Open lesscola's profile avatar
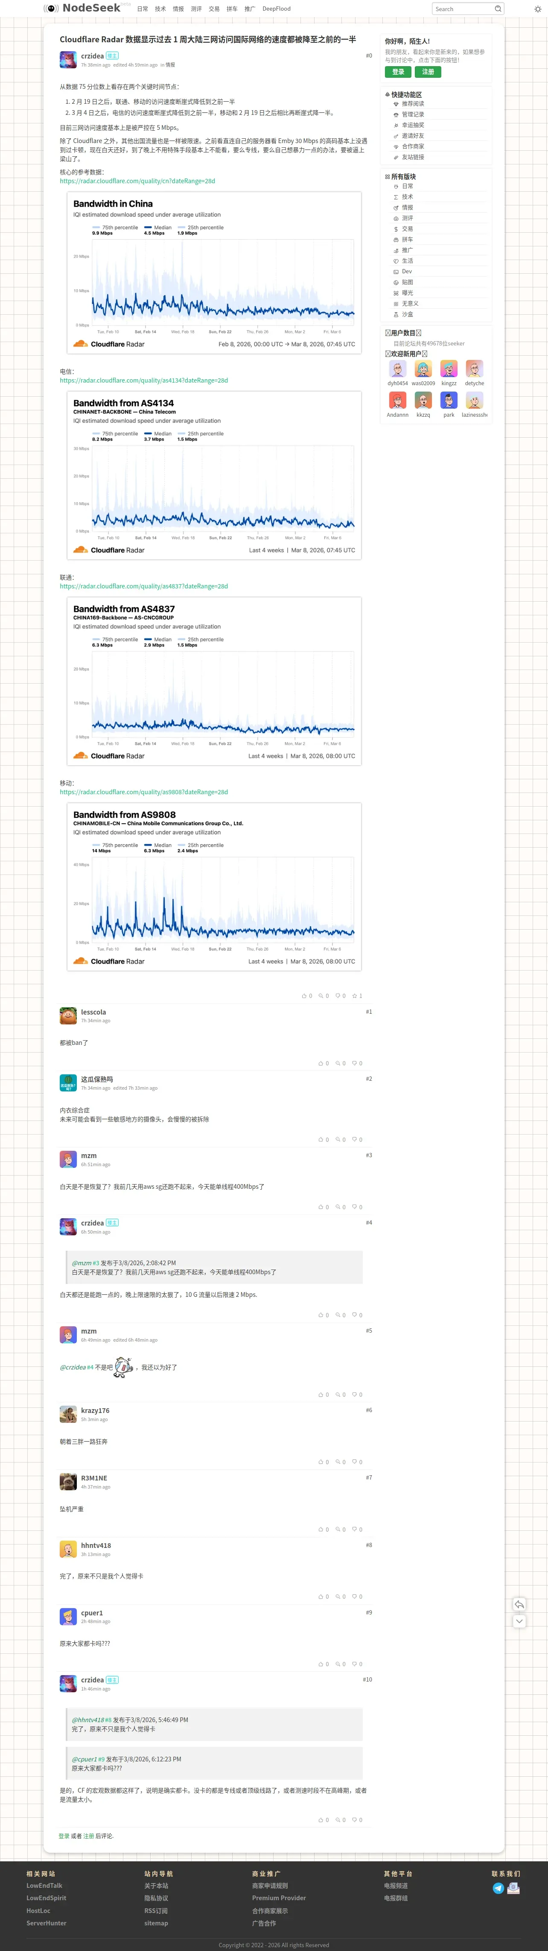The height and width of the screenshot is (1951, 548). [68, 1016]
